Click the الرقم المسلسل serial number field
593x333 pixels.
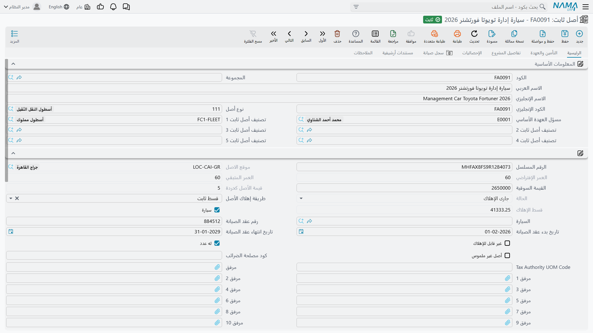click(x=404, y=167)
